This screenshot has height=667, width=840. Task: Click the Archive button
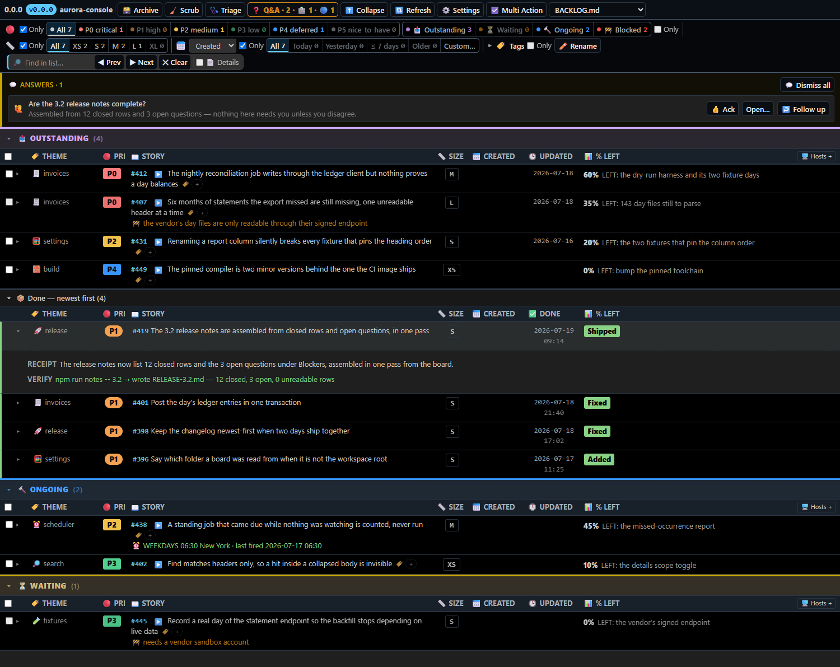point(140,10)
